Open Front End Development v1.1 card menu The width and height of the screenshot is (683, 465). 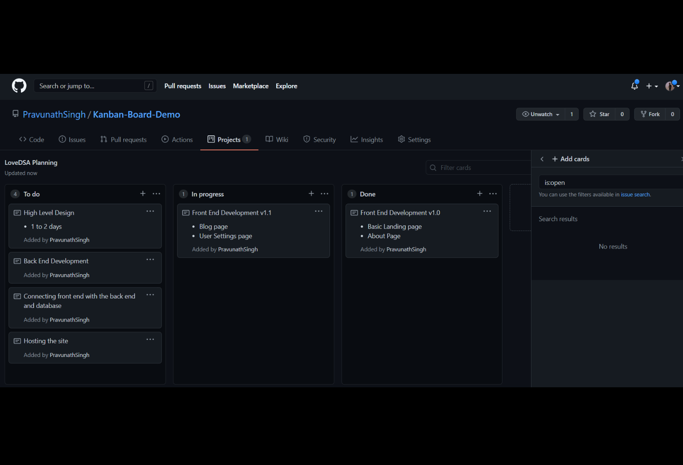point(319,211)
